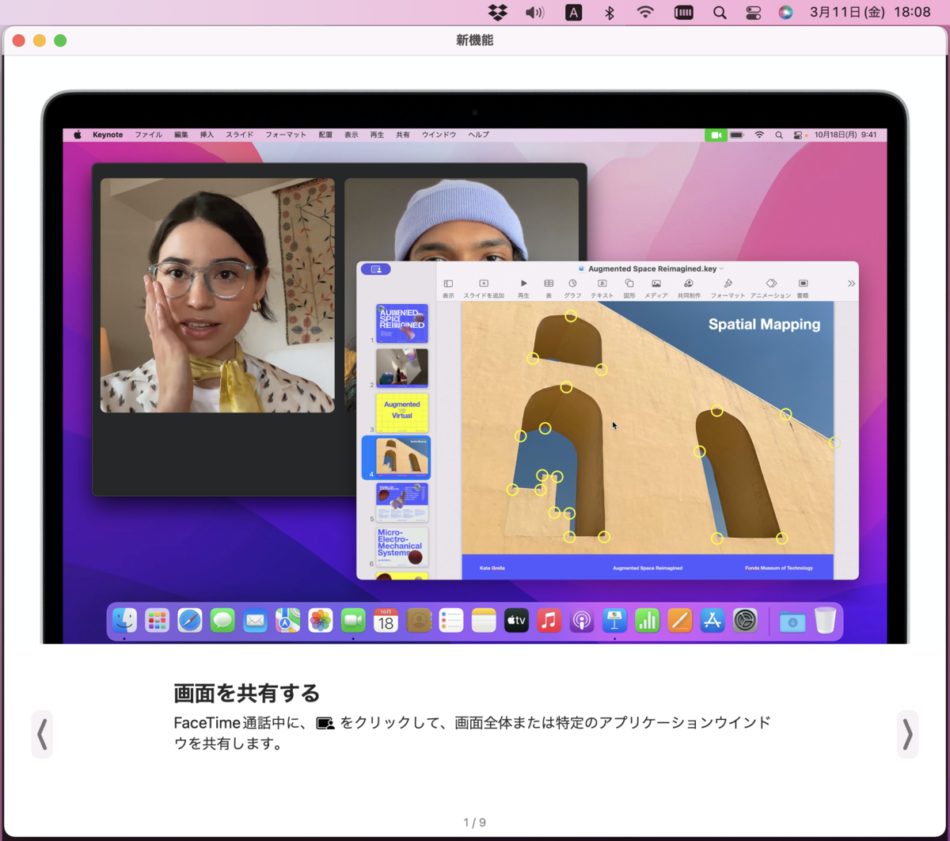Open the ウインドウ menu in Keynote
950x841 pixels.
point(439,135)
